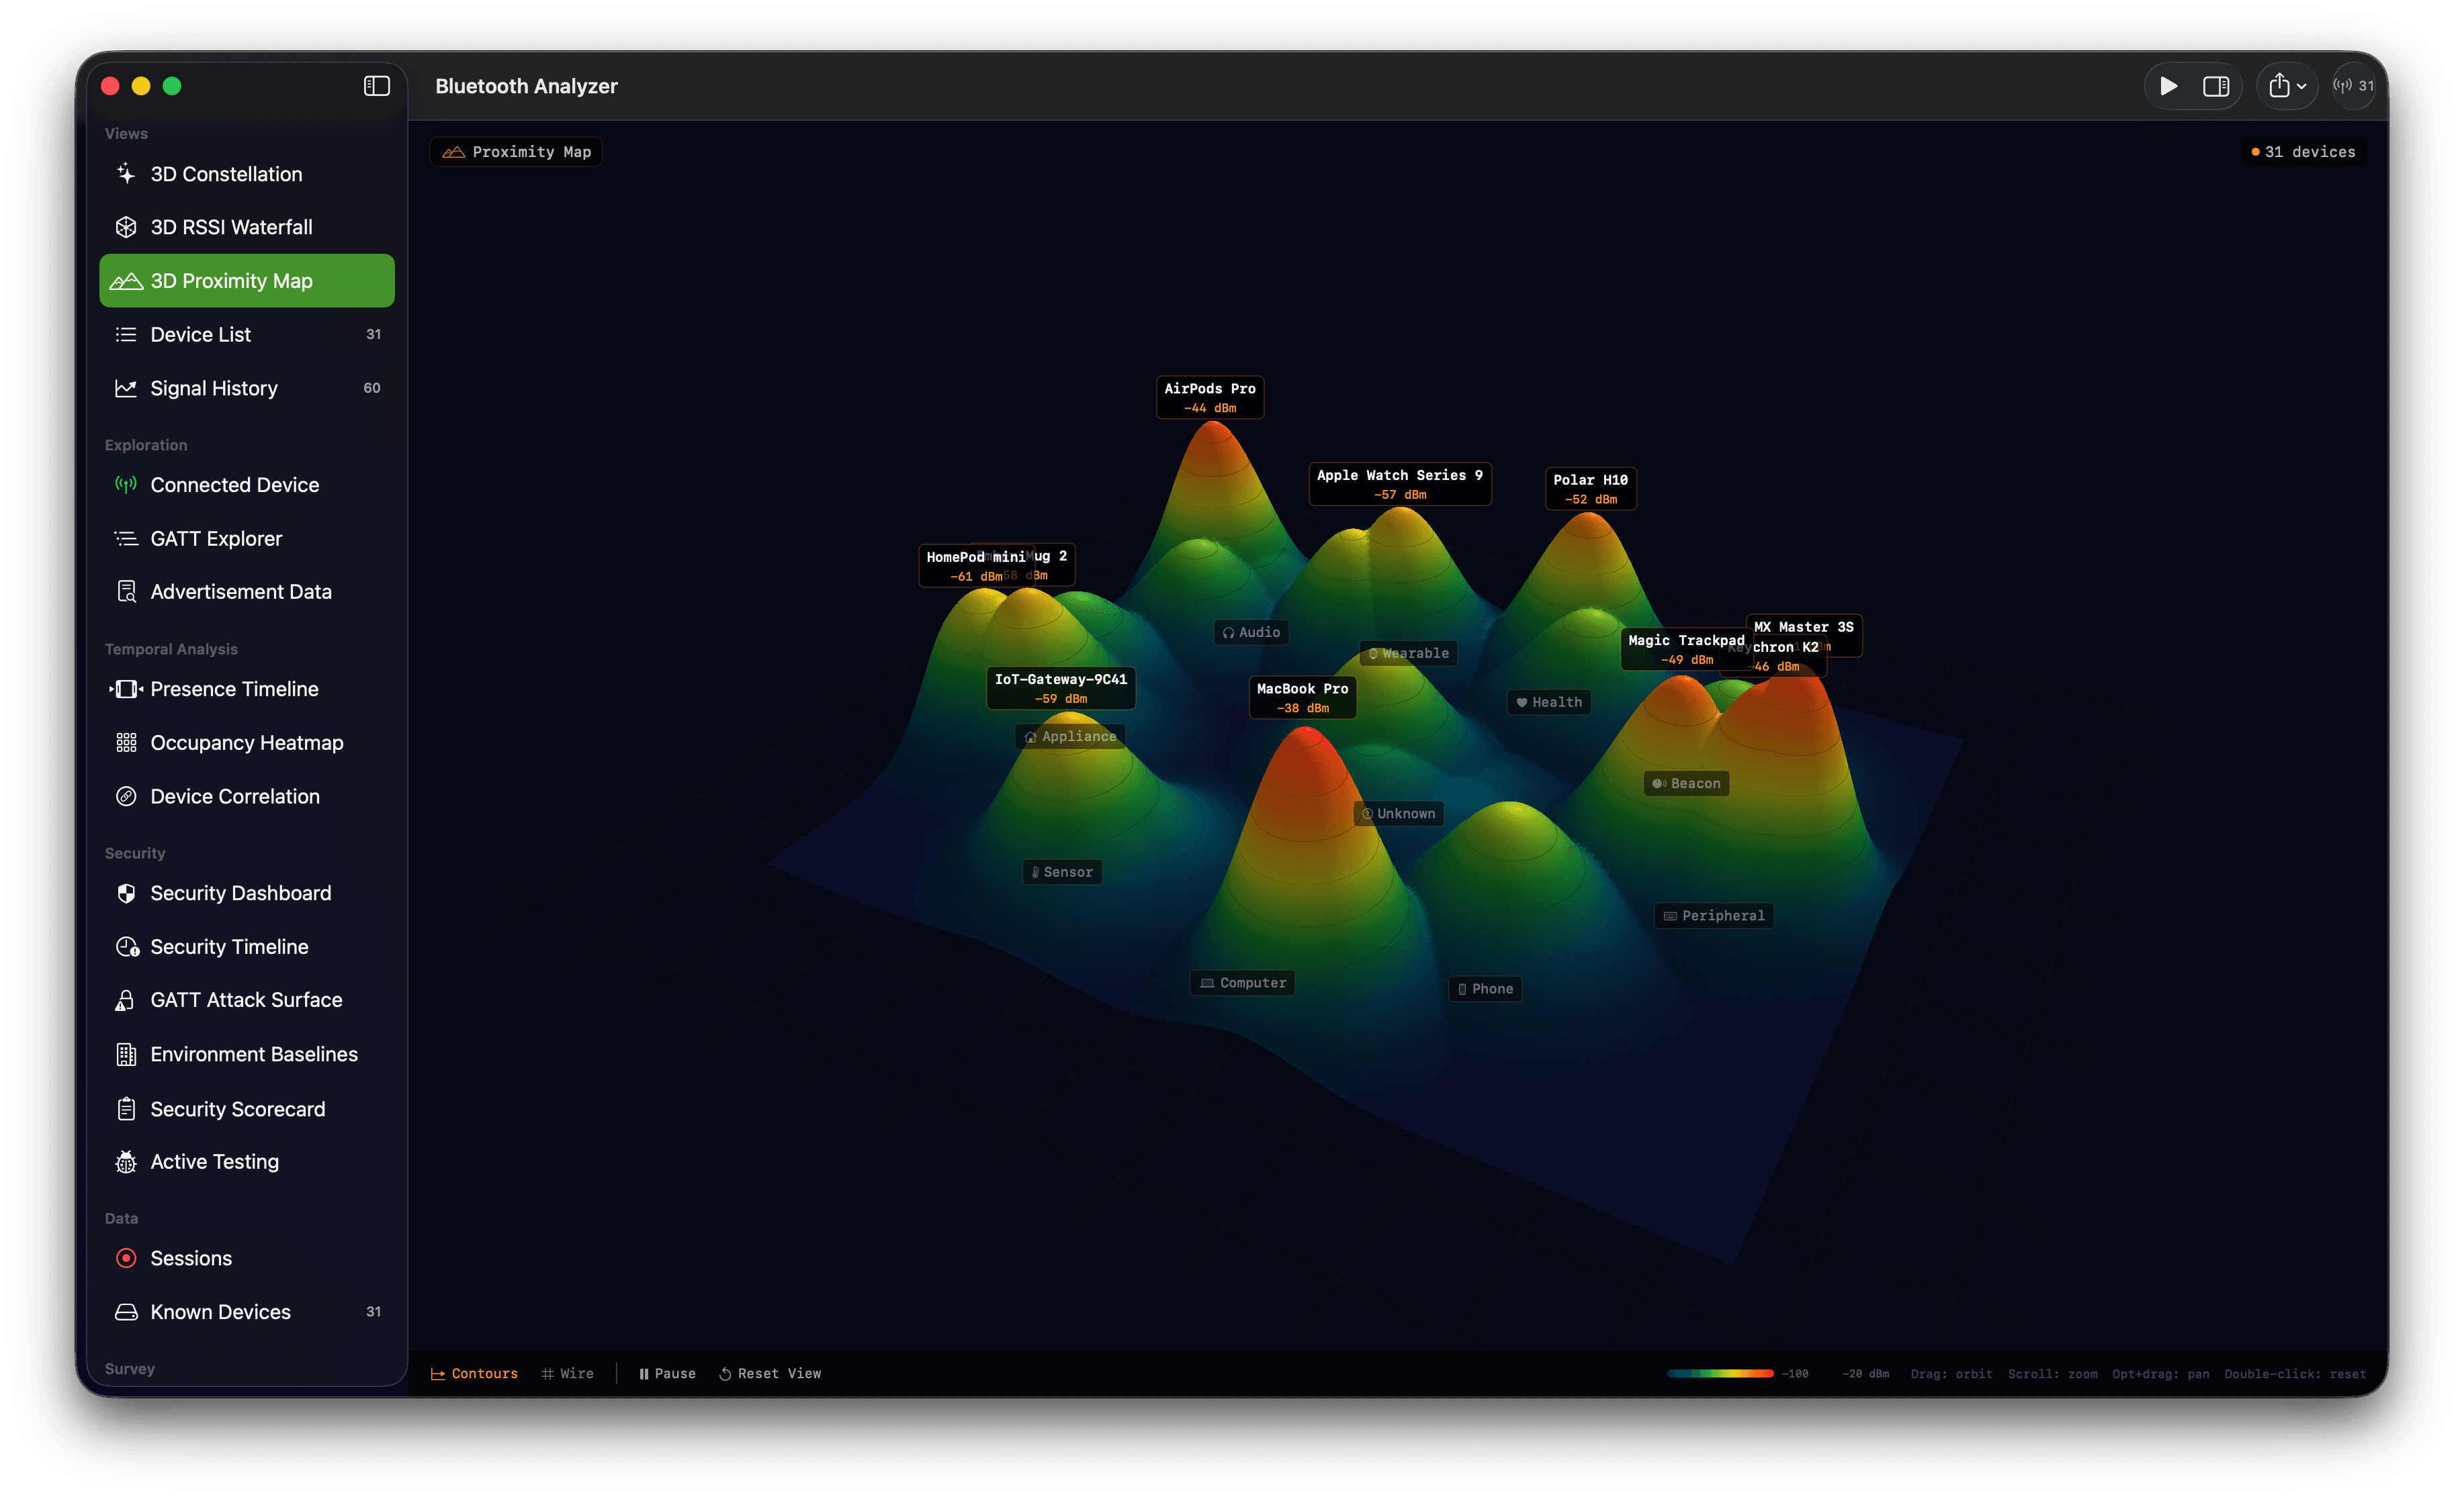This screenshot has width=2464, height=1497.
Task: Click the Wearable category tag
Action: tap(1408, 653)
